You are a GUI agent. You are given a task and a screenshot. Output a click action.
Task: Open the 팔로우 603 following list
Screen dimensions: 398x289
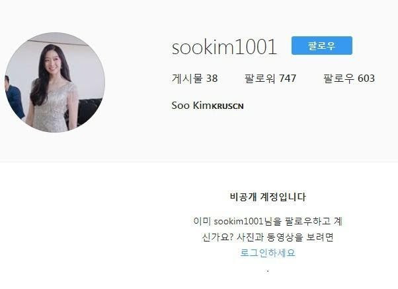tap(349, 79)
